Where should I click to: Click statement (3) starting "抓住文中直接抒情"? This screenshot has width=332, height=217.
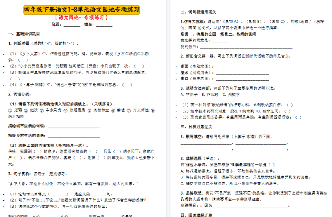(x=78, y=76)
